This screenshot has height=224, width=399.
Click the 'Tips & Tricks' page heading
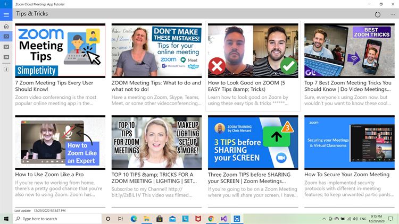32,14
